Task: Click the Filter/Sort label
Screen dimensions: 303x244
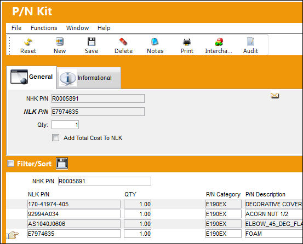Action: (34, 164)
